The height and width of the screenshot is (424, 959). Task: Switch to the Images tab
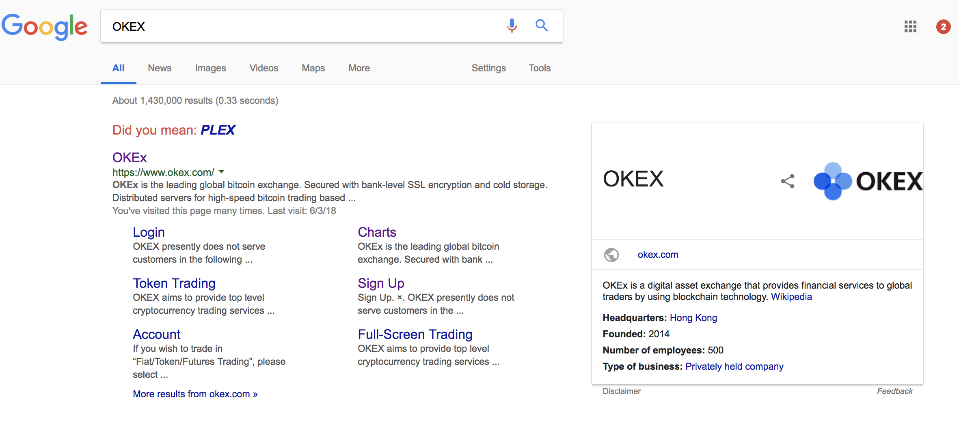(210, 68)
